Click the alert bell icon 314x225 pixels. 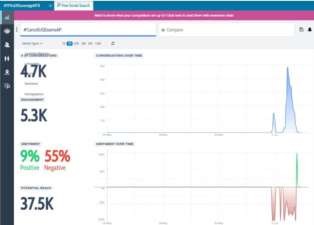(310, 29)
